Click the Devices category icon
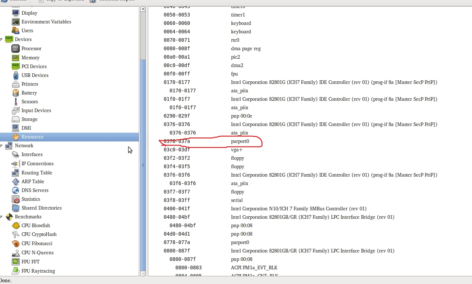Screen dimensions: 472x284 point(9,39)
